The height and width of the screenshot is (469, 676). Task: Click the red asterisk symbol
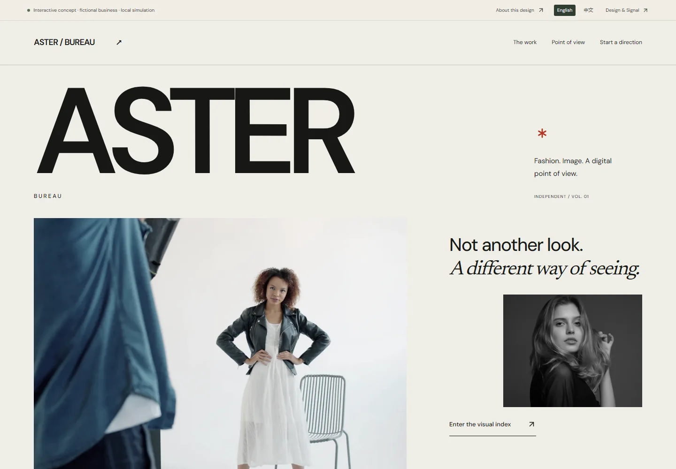(x=542, y=134)
